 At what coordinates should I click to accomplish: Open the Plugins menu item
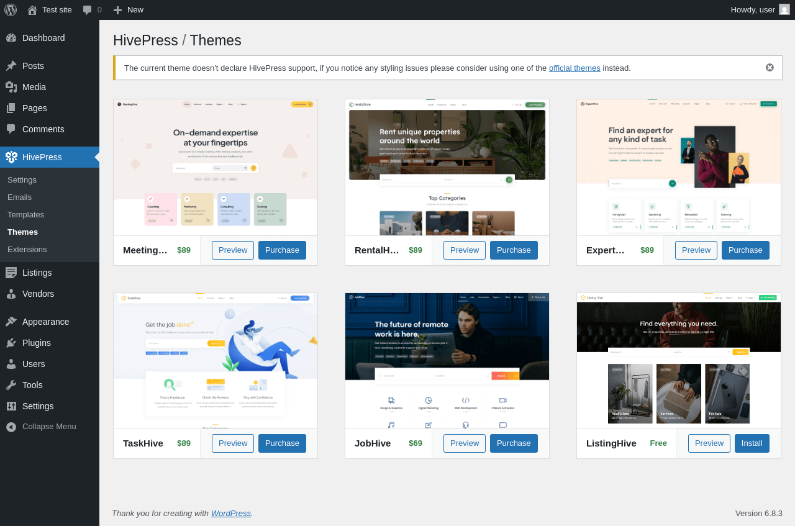tap(50, 343)
